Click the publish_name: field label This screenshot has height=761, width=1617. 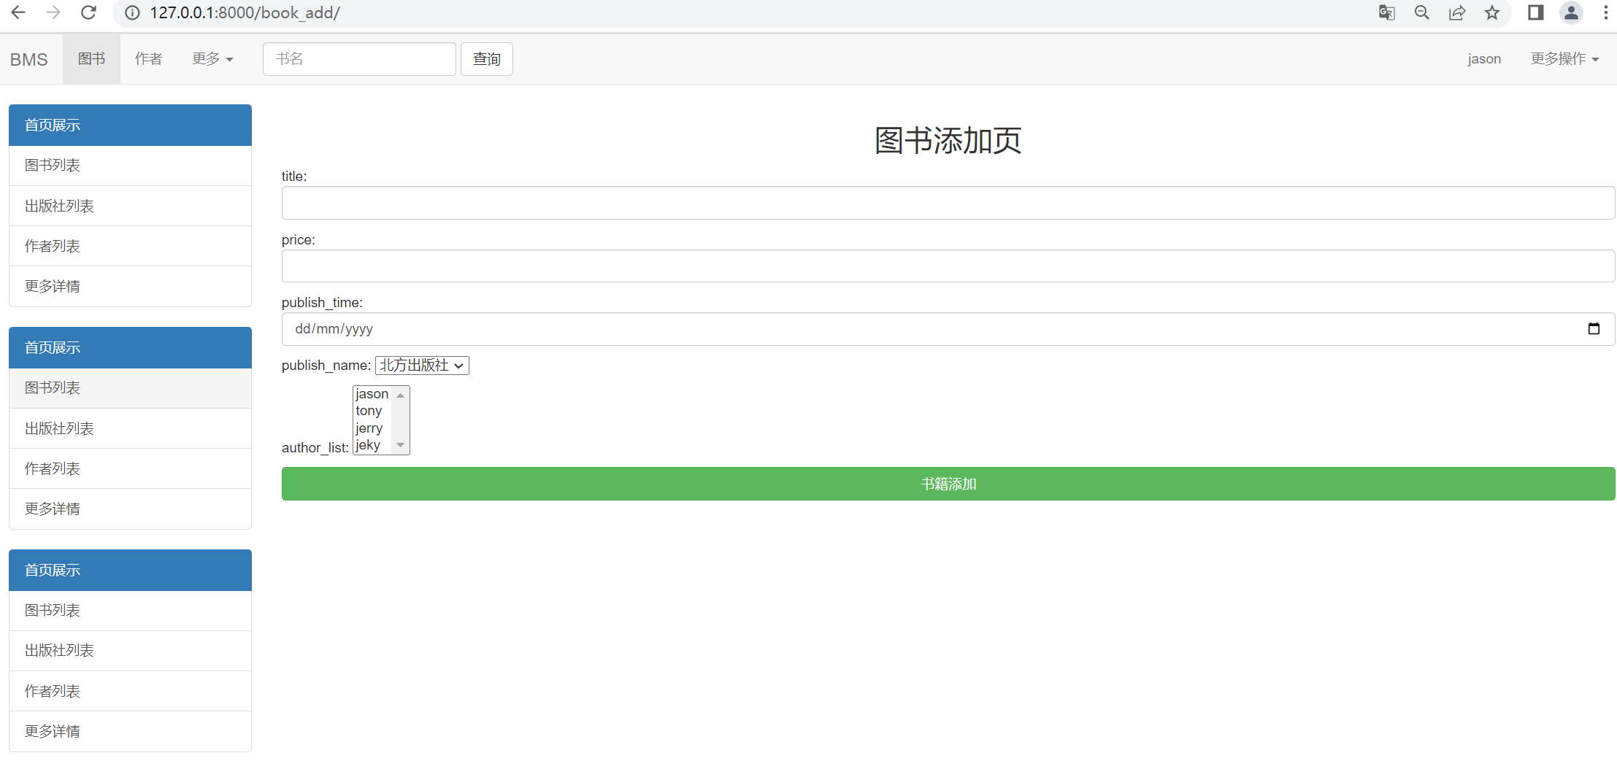coord(326,366)
